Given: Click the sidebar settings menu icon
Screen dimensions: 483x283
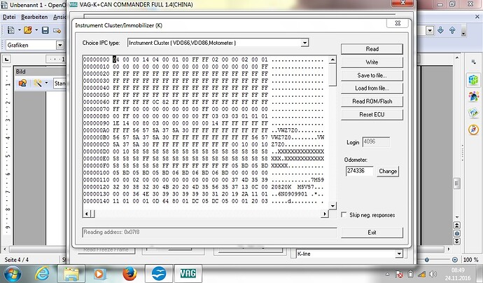Looking at the screenshot, I should pos(473,62).
